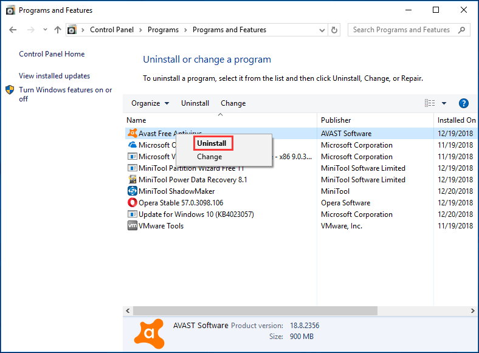
Task: Click the Microsoft Visual C++ program icon
Action: click(x=133, y=156)
